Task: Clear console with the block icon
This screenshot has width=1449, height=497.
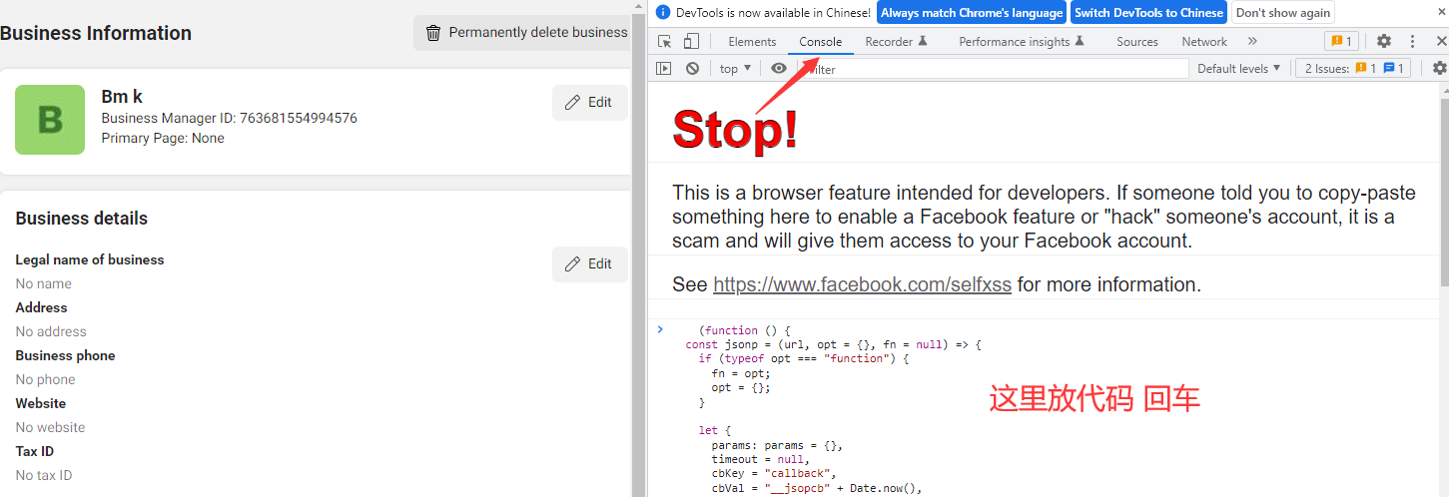Action: (x=692, y=69)
